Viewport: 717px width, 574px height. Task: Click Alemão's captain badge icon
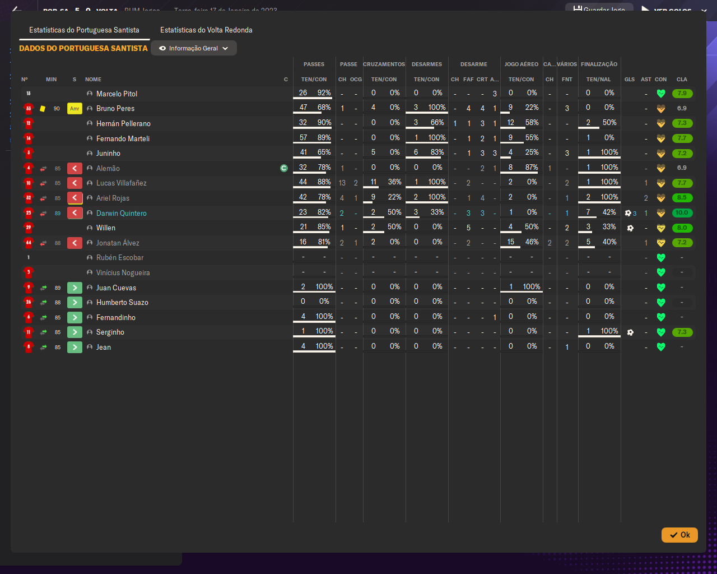[284, 168]
